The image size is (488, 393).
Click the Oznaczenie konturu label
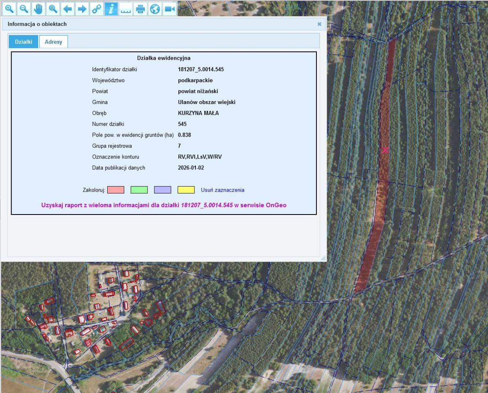click(x=115, y=157)
